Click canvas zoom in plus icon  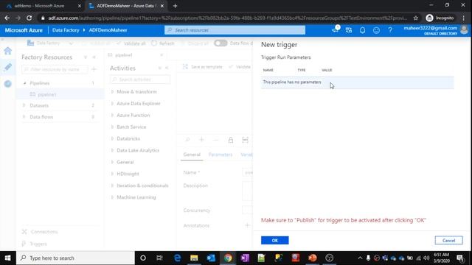(x=201, y=140)
